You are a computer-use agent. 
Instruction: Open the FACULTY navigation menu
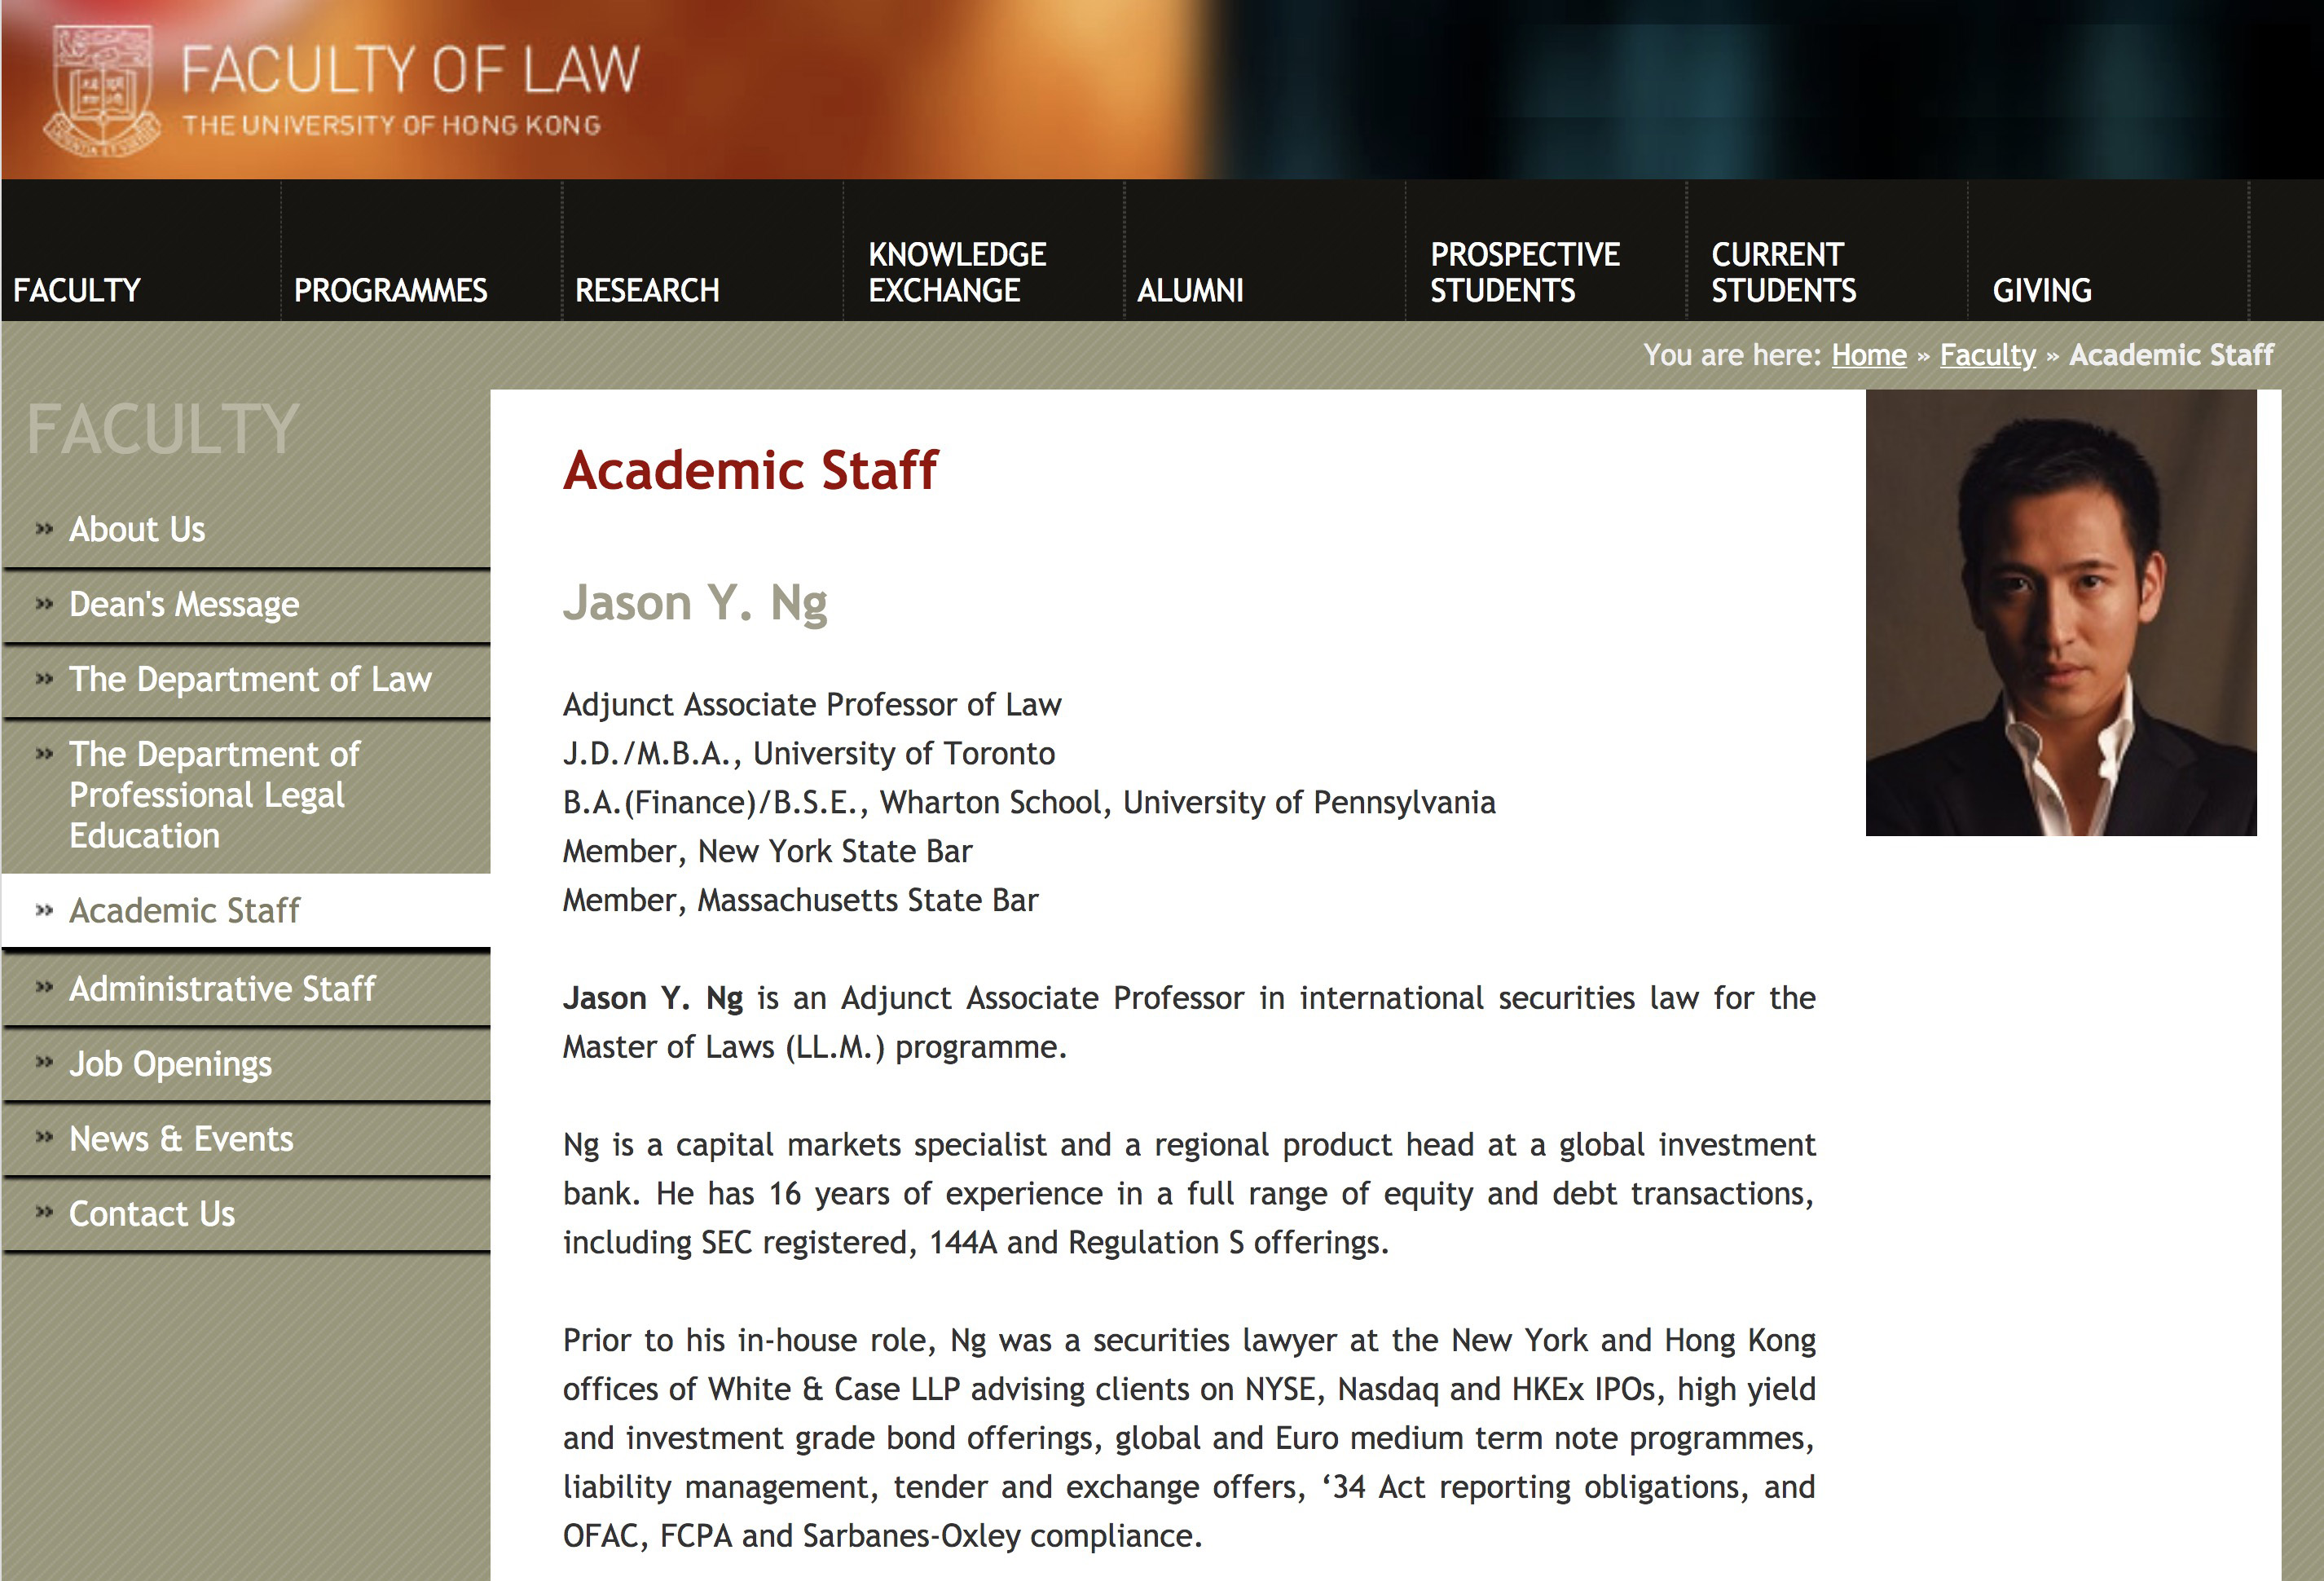click(77, 290)
